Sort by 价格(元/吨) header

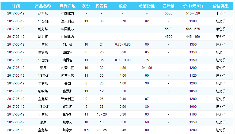click(x=193, y=6)
